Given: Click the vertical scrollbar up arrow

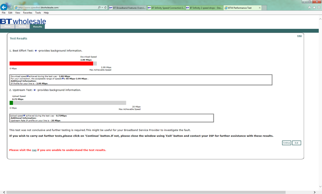Looking at the screenshot, I should pyautogui.click(x=320, y=19).
